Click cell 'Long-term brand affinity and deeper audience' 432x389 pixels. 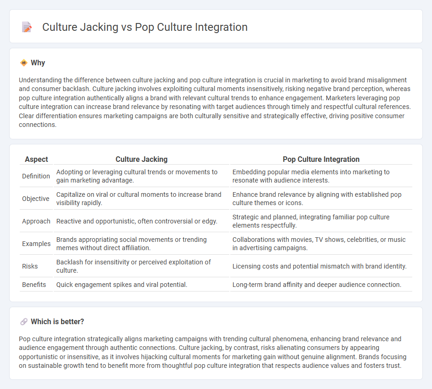pyautogui.click(x=321, y=285)
